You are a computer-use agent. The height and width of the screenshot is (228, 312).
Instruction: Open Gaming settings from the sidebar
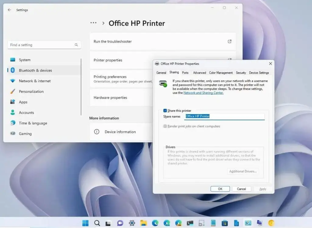pos(25,134)
